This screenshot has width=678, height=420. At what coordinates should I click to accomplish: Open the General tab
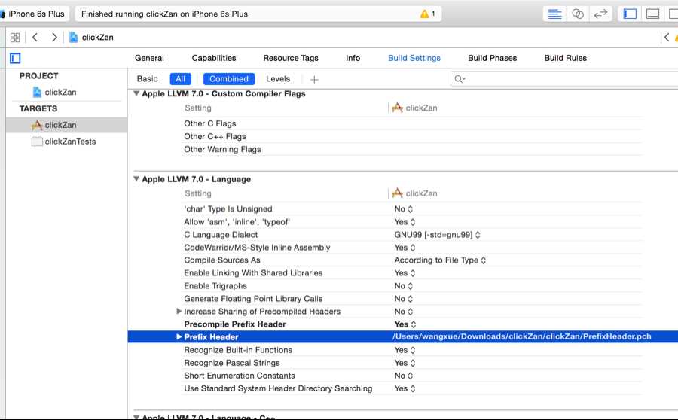coord(149,58)
